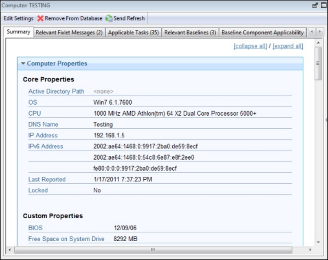The image size is (328, 260).
Task: Click the BIOS custom property label
Action: point(35,228)
